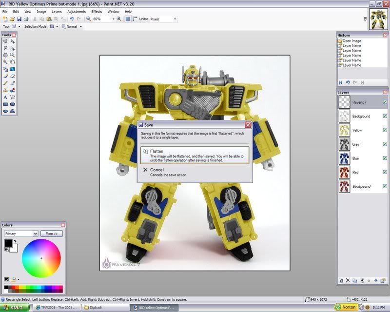Activate the Pan hand tool
390x312 pixels.
[x=13, y=62]
